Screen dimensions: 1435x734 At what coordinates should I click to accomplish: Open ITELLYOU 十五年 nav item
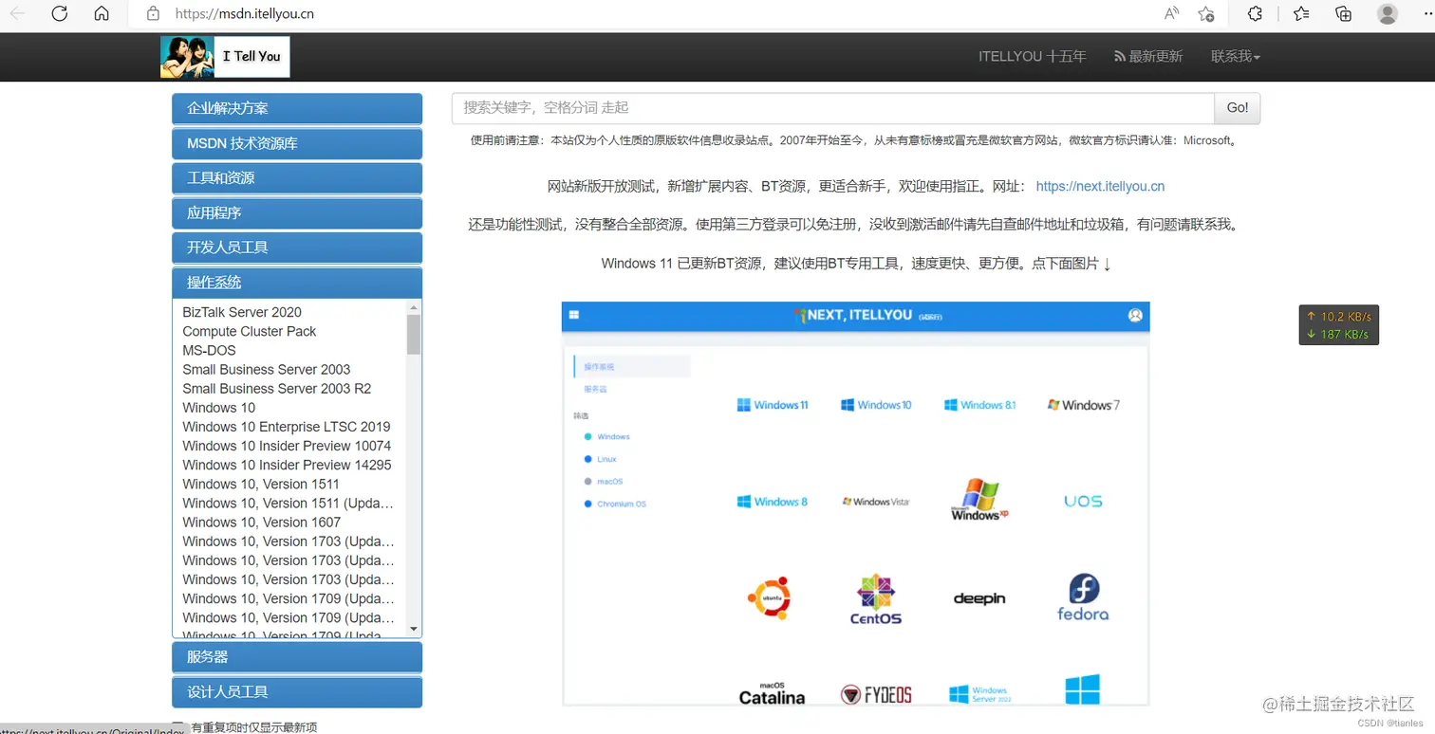[x=1033, y=56]
